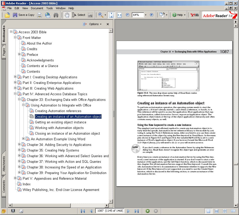This screenshot has height=215, width=239.
Task: Expand the Preface bookmark
Action: (19, 54)
